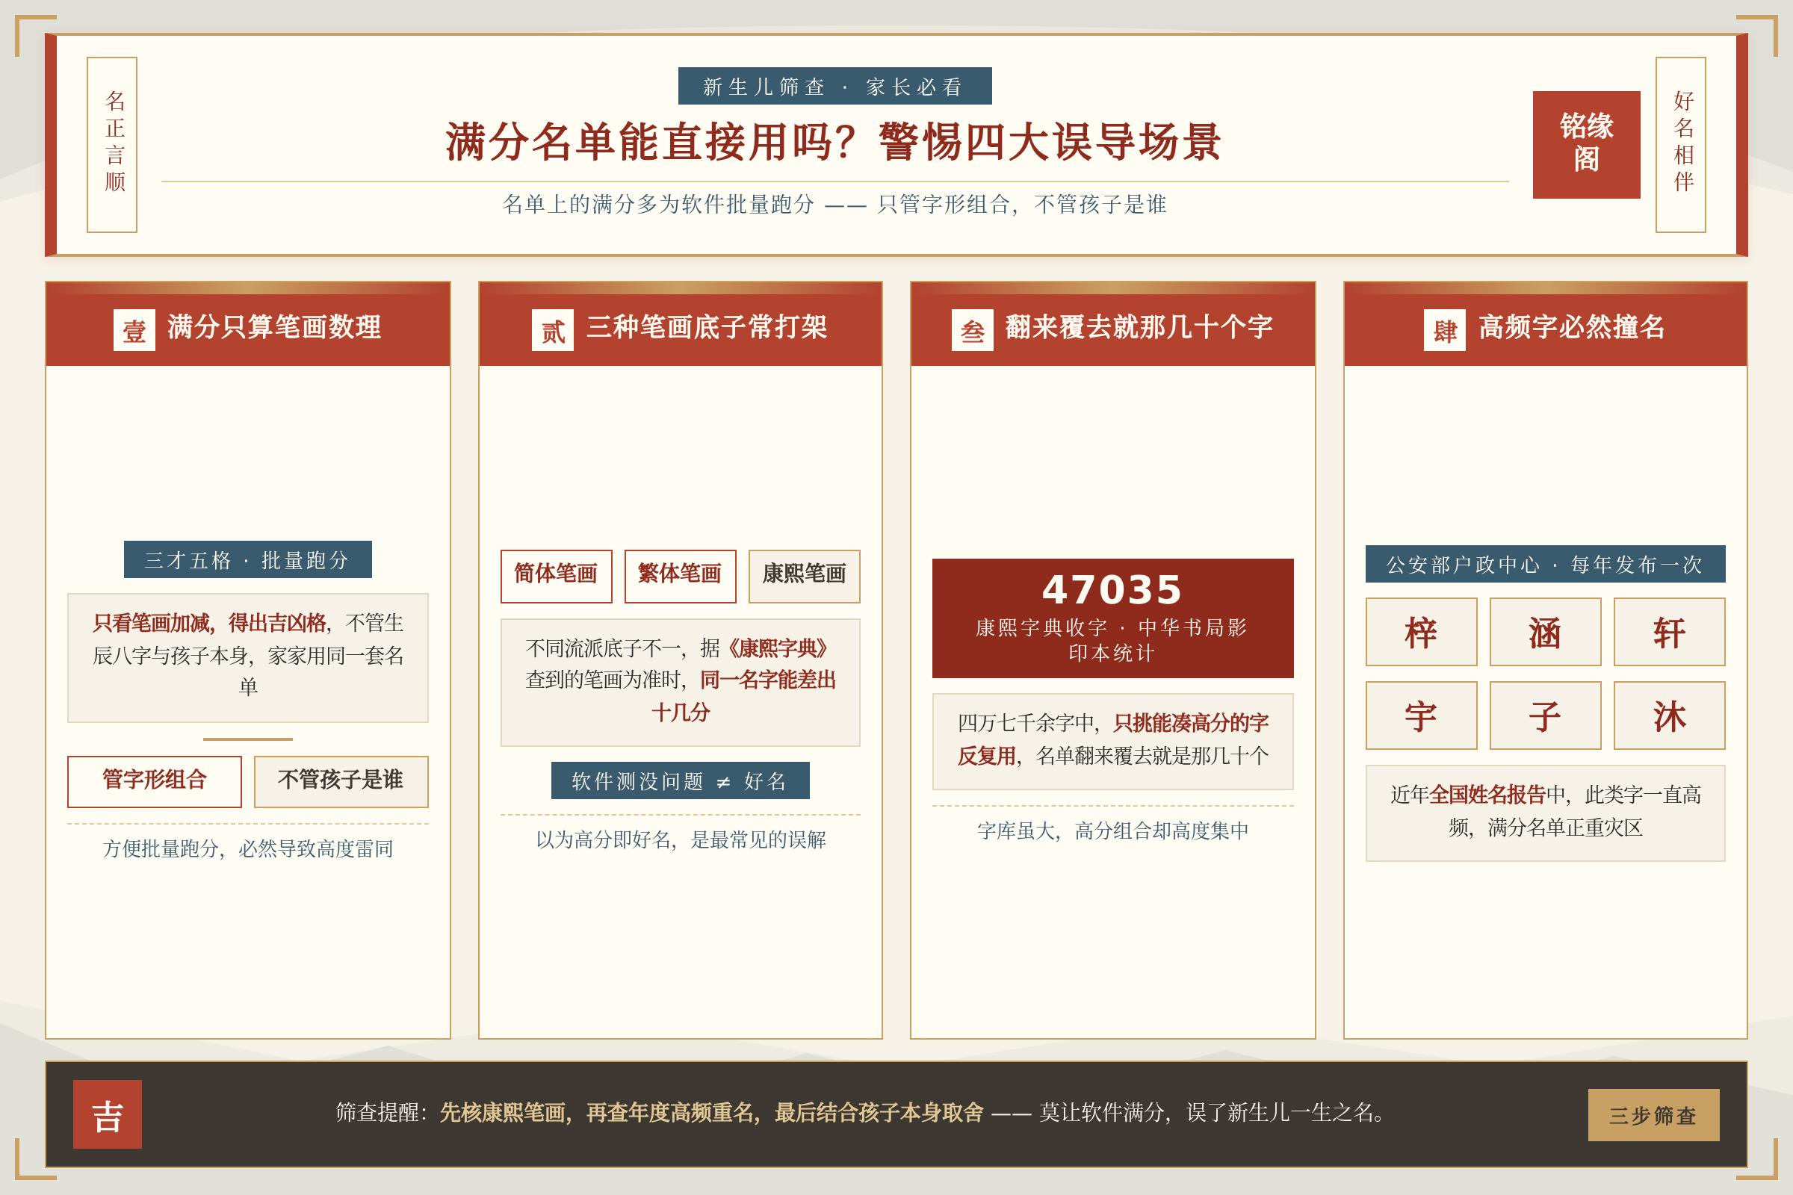This screenshot has height=1195, width=1793.
Task: Click the 壹 number badge
Action: pyautogui.click(x=134, y=330)
